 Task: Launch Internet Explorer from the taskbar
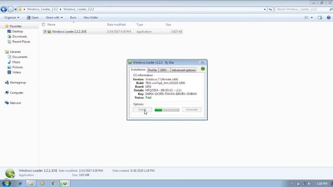click(x=20, y=183)
